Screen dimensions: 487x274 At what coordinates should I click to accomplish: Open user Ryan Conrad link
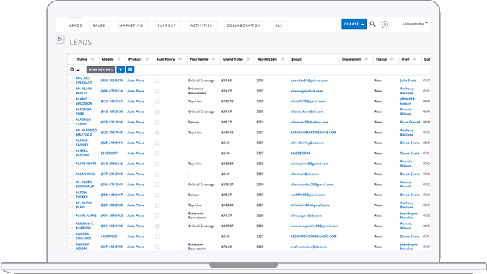click(x=410, y=123)
